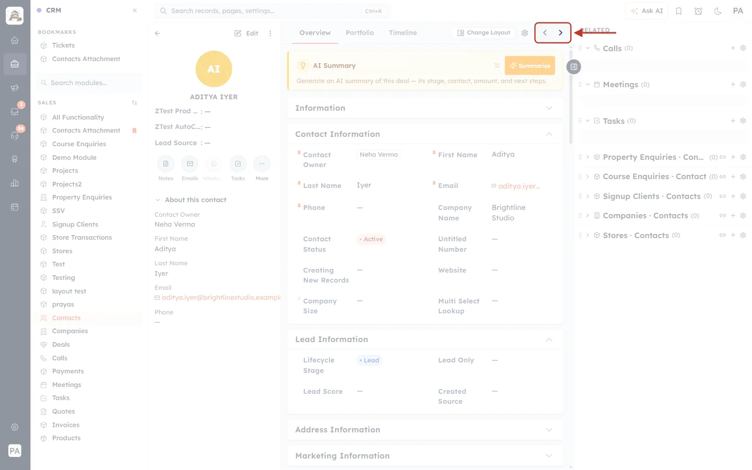This screenshot has width=752, height=470.
Task: Open the record's three-dot menu
Action: [270, 33]
